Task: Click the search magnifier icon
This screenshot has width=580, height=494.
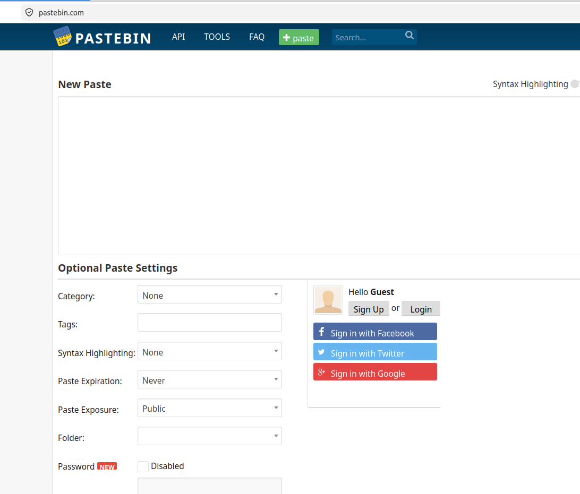Action: tap(409, 35)
